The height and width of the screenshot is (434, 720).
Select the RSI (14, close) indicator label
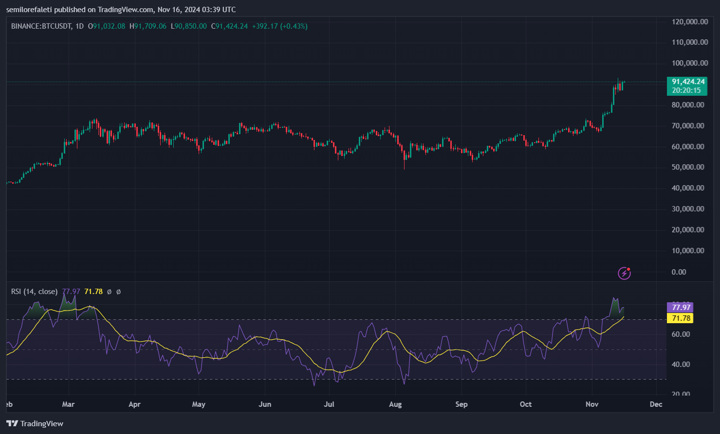34,292
